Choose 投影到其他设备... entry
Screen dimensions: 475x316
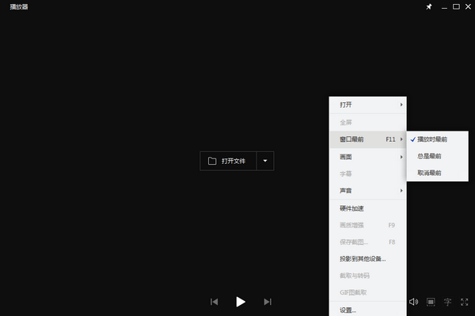pyautogui.click(x=368, y=259)
